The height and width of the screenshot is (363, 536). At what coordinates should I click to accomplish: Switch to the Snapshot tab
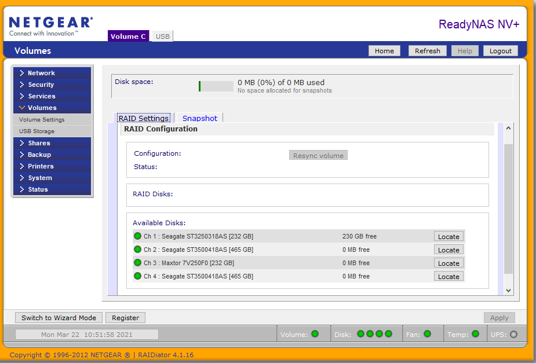click(x=200, y=118)
